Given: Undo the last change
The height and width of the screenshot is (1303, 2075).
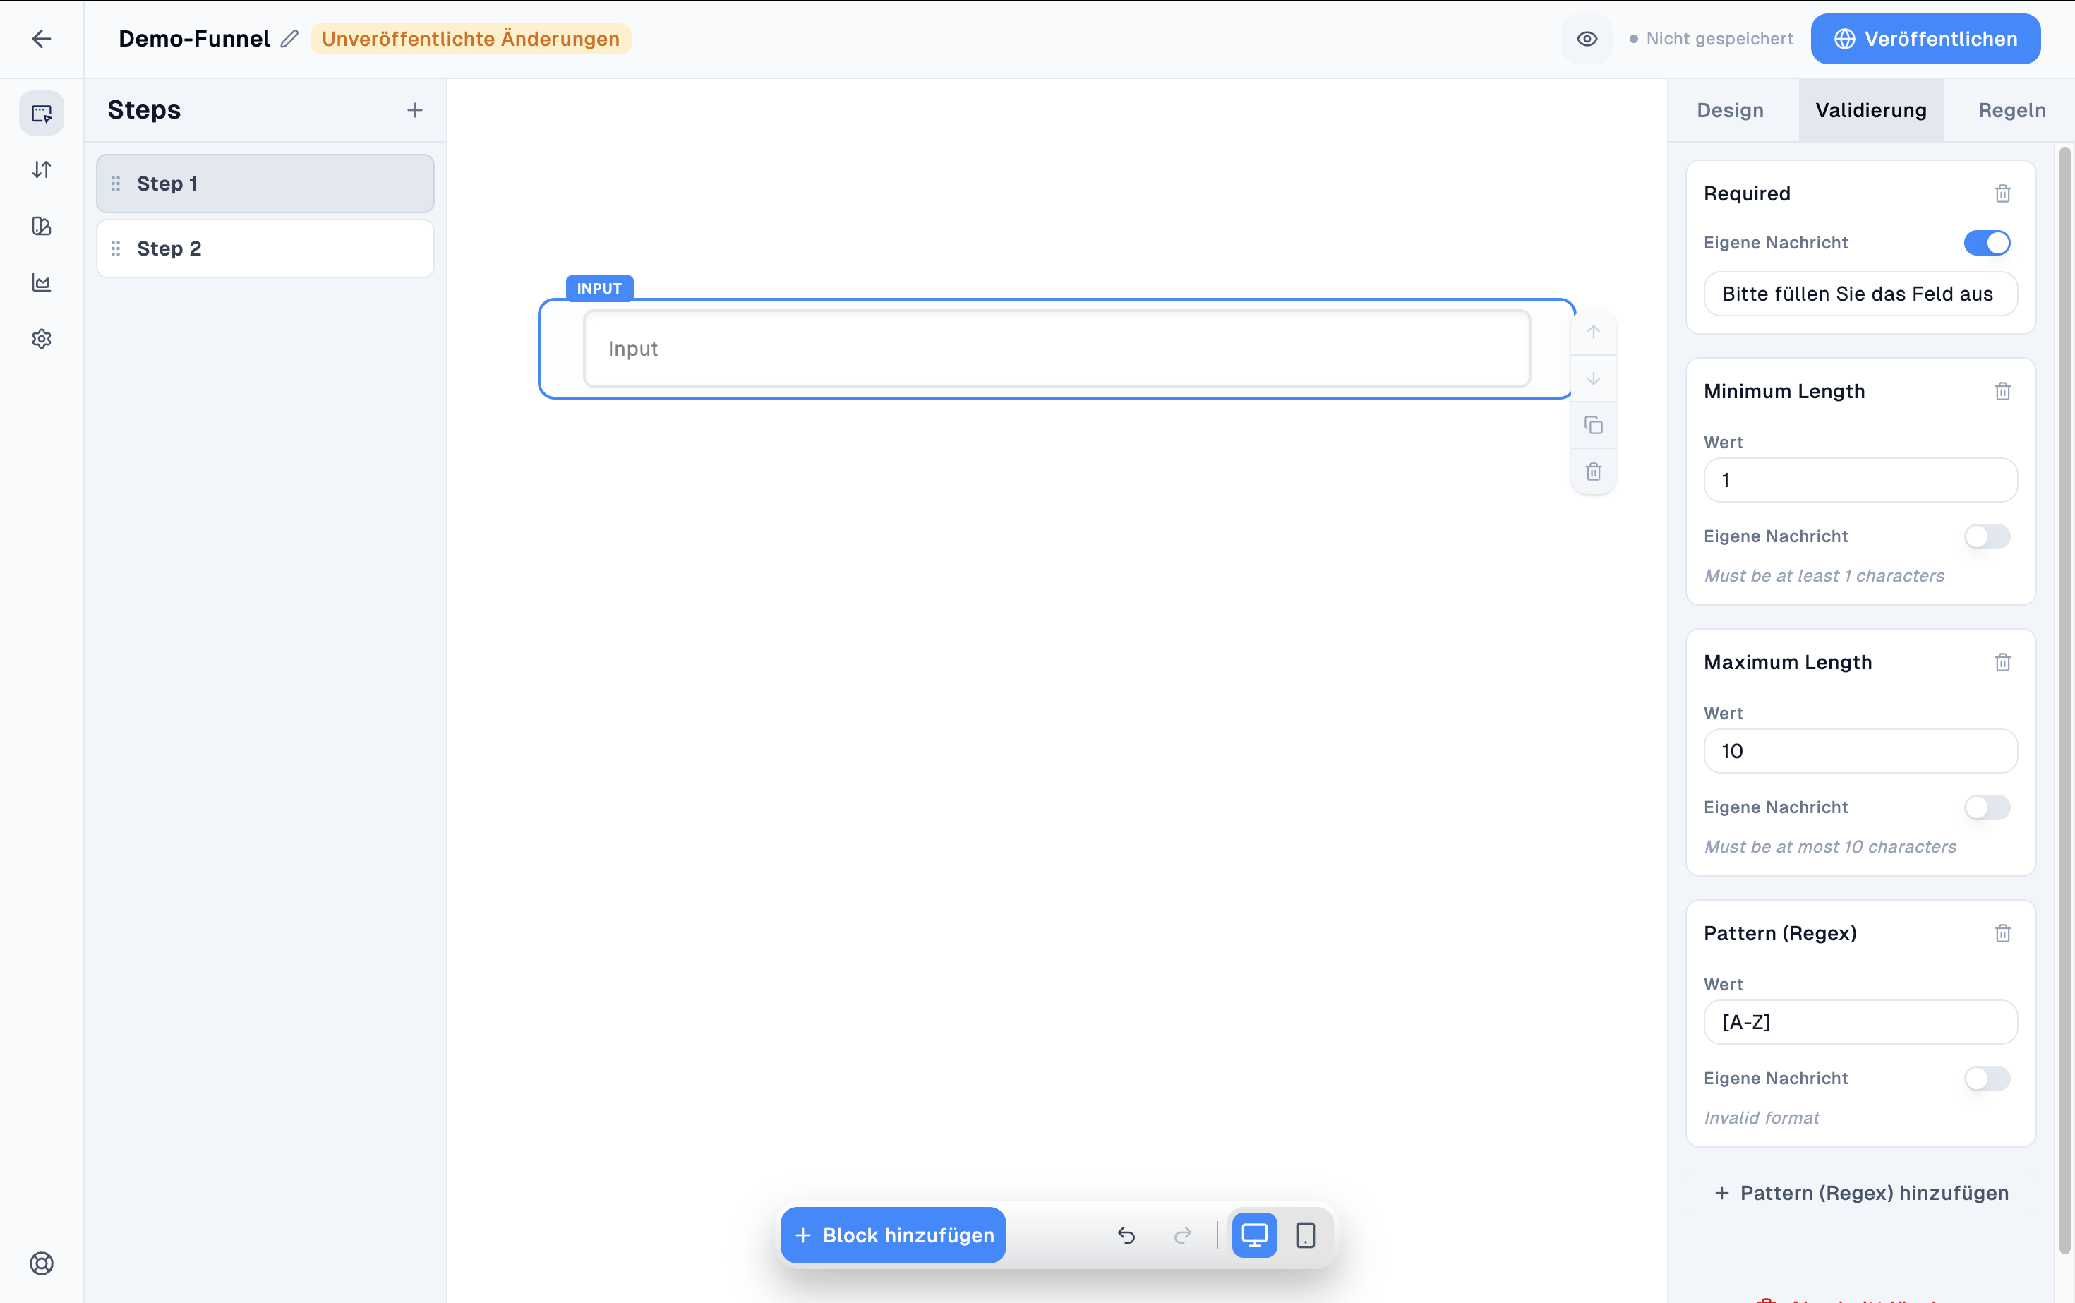Looking at the screenshot, I should 1126,1235.
